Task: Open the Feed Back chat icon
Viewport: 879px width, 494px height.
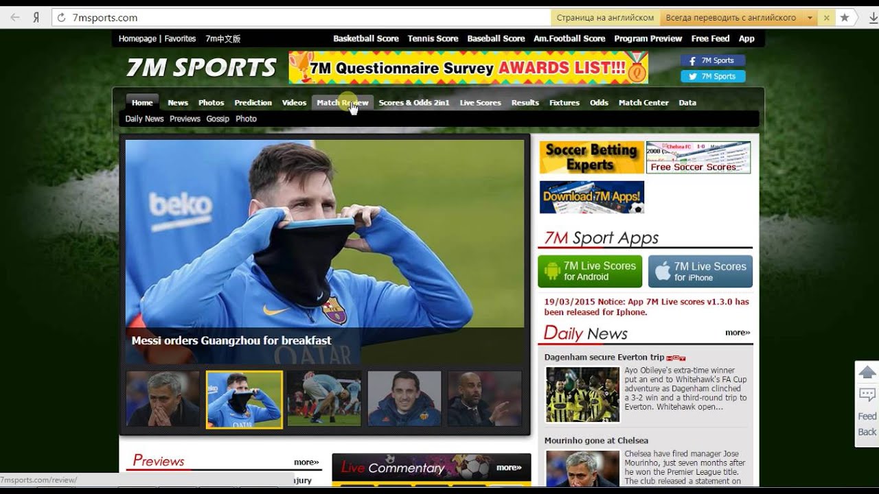Action: pyautogui.click(x=867, y=395)
